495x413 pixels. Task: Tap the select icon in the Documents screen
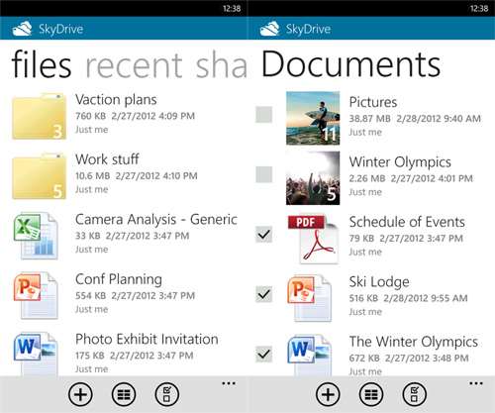tap(415, 394)
